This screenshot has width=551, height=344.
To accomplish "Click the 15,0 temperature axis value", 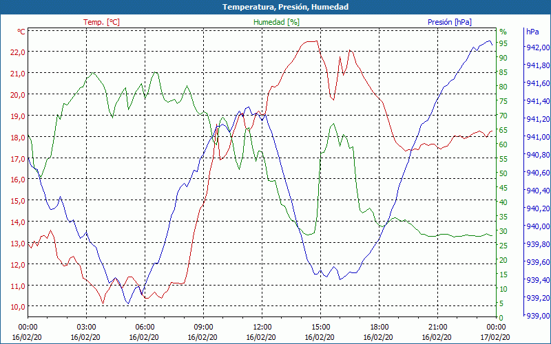I will pyautogui.click(x=19, y=201).
